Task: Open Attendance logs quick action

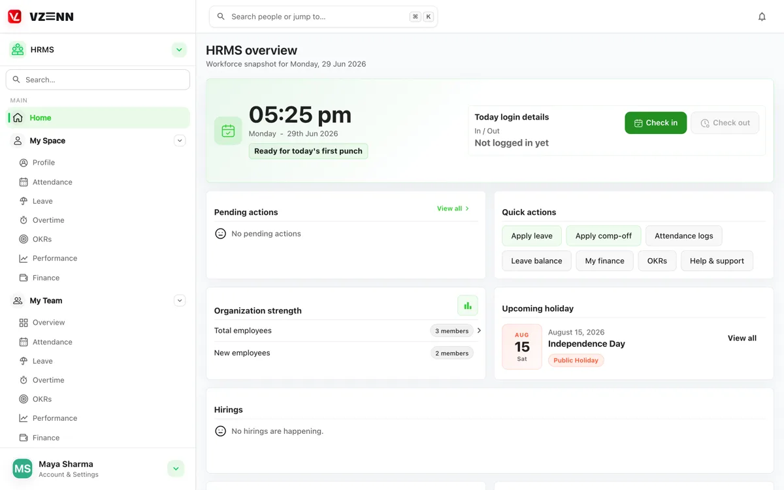Action: tap(684, 236)
